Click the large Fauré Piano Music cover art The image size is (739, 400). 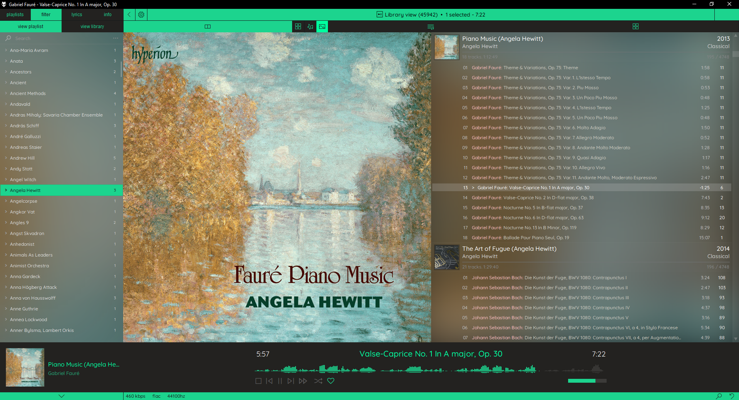point(277,187)
